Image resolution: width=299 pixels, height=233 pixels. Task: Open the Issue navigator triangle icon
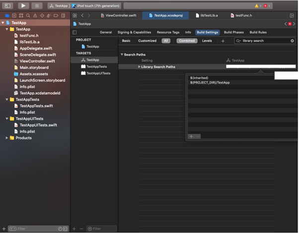click(35, 15)
